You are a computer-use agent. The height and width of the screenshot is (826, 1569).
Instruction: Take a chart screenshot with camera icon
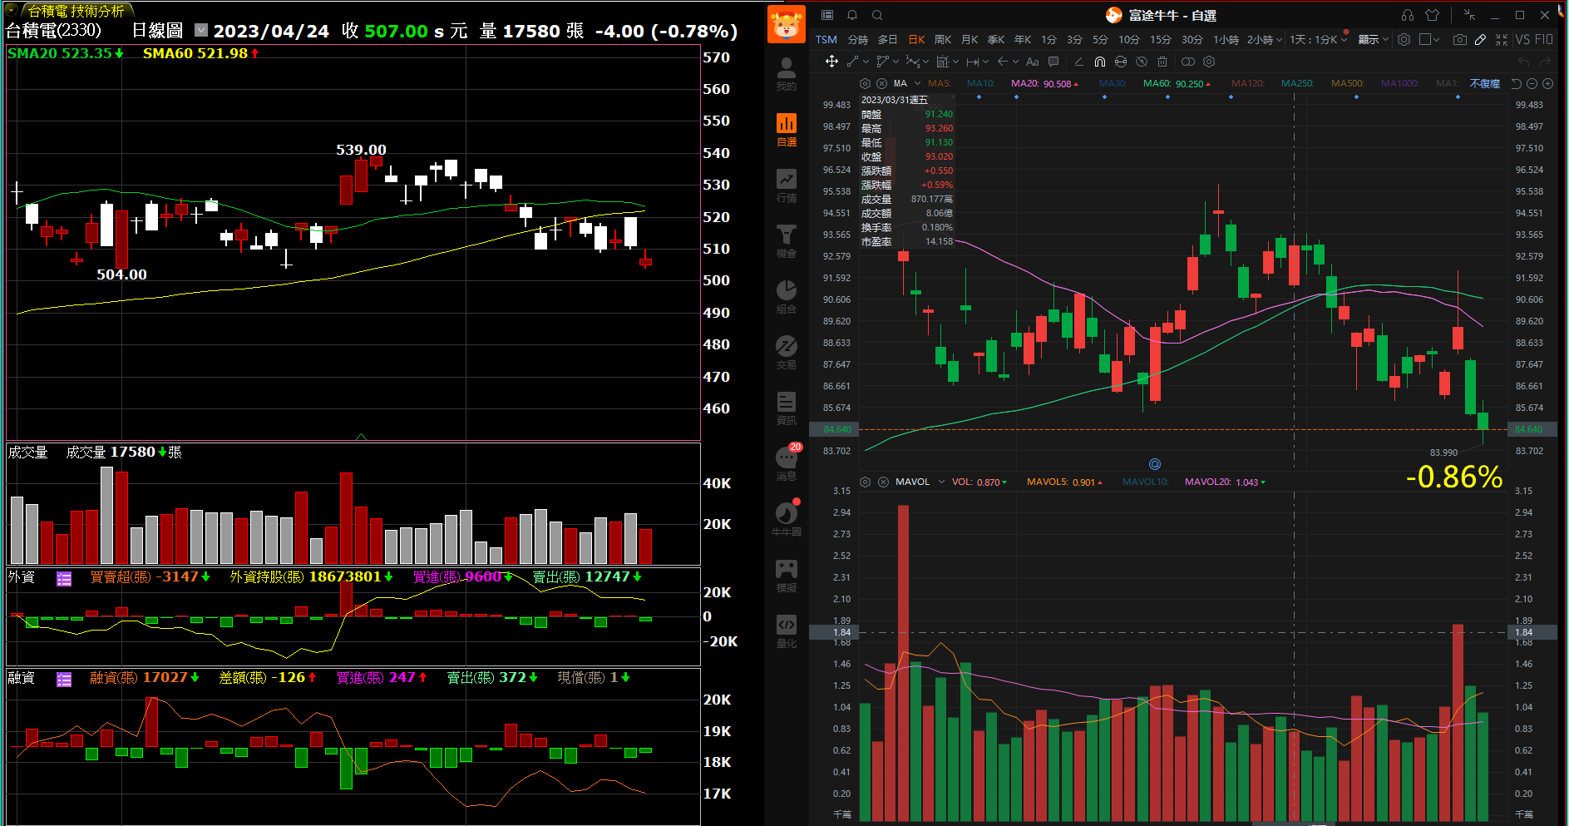point(1459,39)
